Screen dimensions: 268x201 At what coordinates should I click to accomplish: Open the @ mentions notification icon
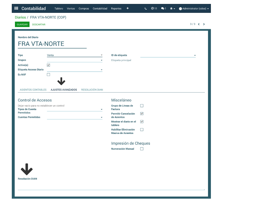[154, 9]
